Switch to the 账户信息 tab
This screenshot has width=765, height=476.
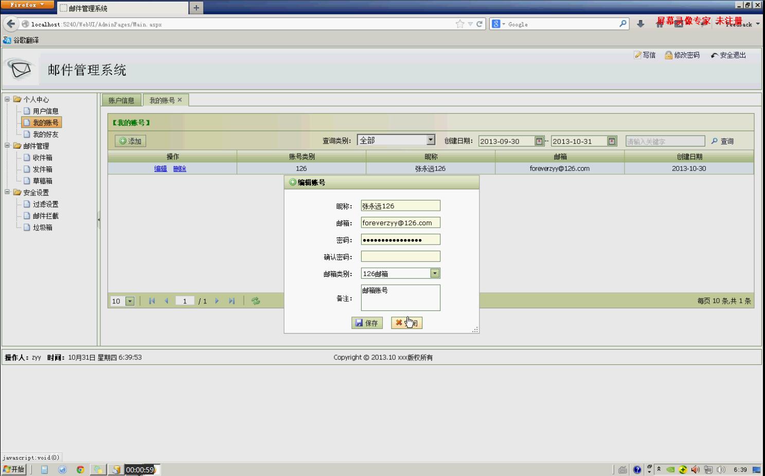(x=121, y=100)
